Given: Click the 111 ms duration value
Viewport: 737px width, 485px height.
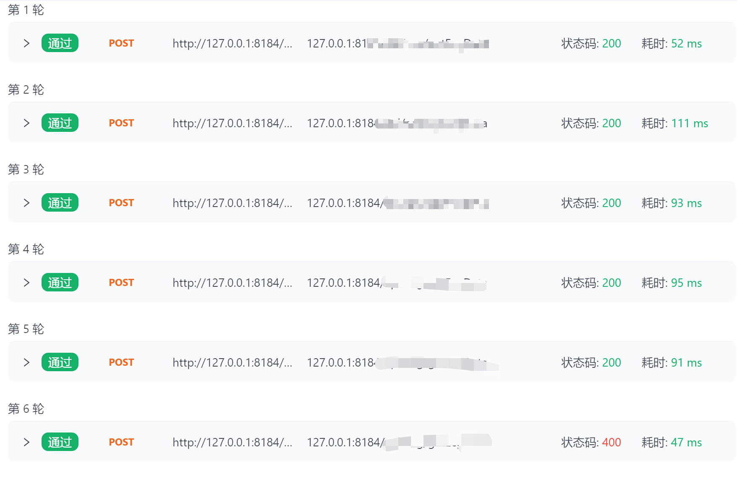Looking at the screenshot, I should coord(690,123).
